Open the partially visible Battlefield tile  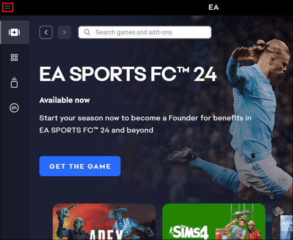coord(283,222)
